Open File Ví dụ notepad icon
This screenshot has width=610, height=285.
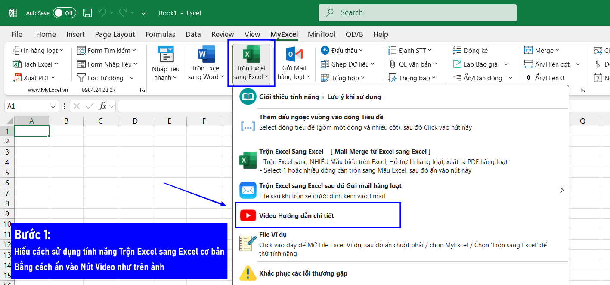tap(248, 243)
